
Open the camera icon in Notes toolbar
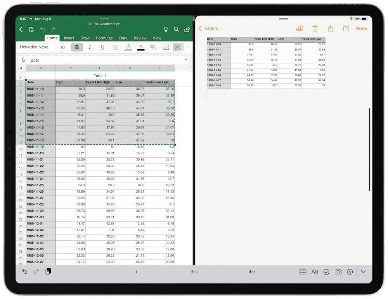tap(338, 272)
